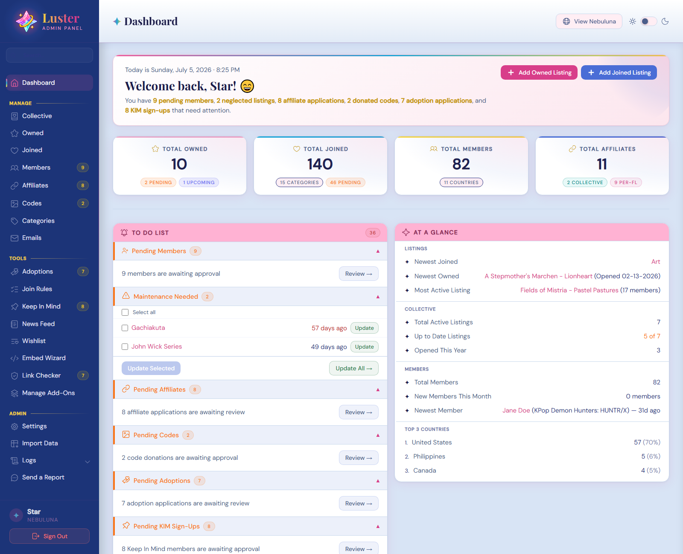683x554 pixels.
Task: Click the moon dark-mode icon
Action: (x=665, y=21)
